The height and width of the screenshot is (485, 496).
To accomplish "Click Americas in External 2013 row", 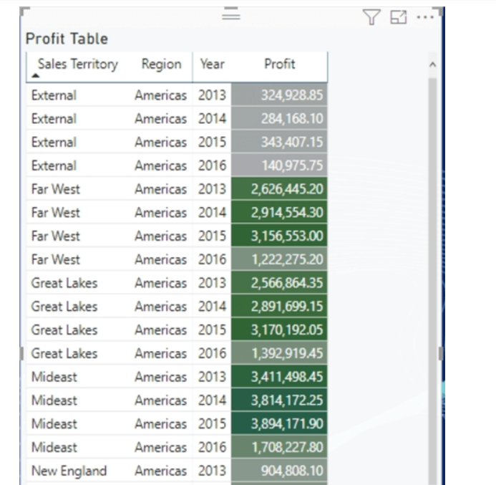I will pos(161,95).
